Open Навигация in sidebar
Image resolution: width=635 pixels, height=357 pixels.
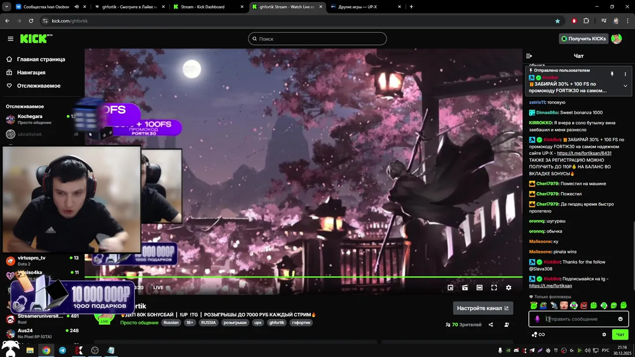coord(26,72)
